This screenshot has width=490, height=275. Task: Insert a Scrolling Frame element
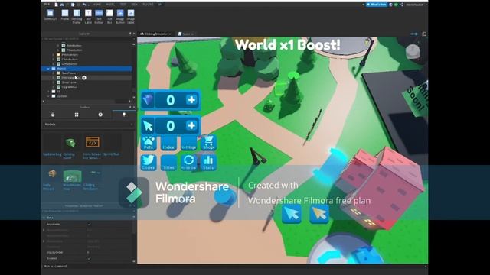click(77, 16)
